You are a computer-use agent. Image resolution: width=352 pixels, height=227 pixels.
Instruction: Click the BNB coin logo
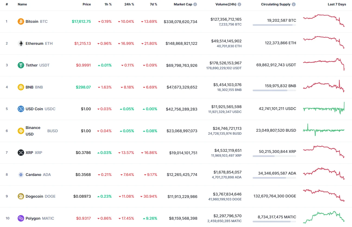[21, 87]
